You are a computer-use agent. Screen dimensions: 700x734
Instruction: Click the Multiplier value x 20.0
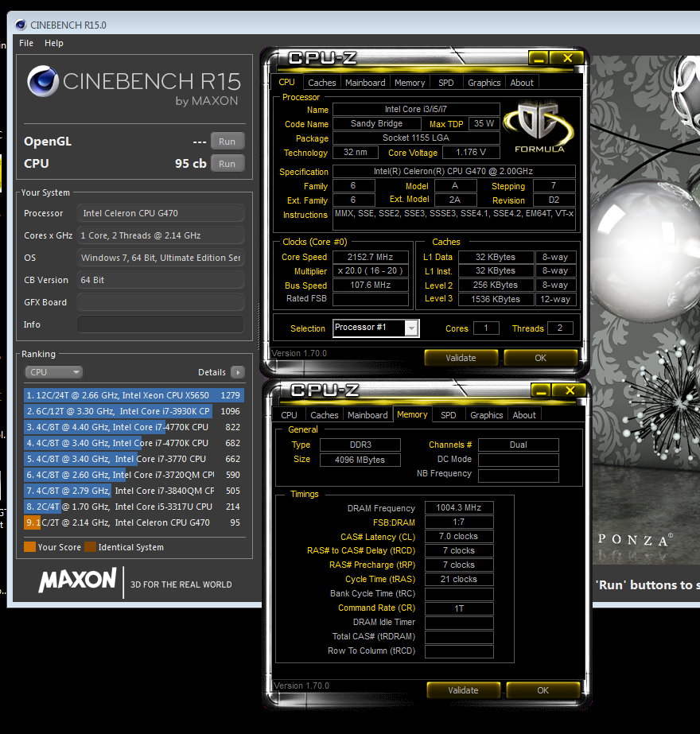point(371,271)
